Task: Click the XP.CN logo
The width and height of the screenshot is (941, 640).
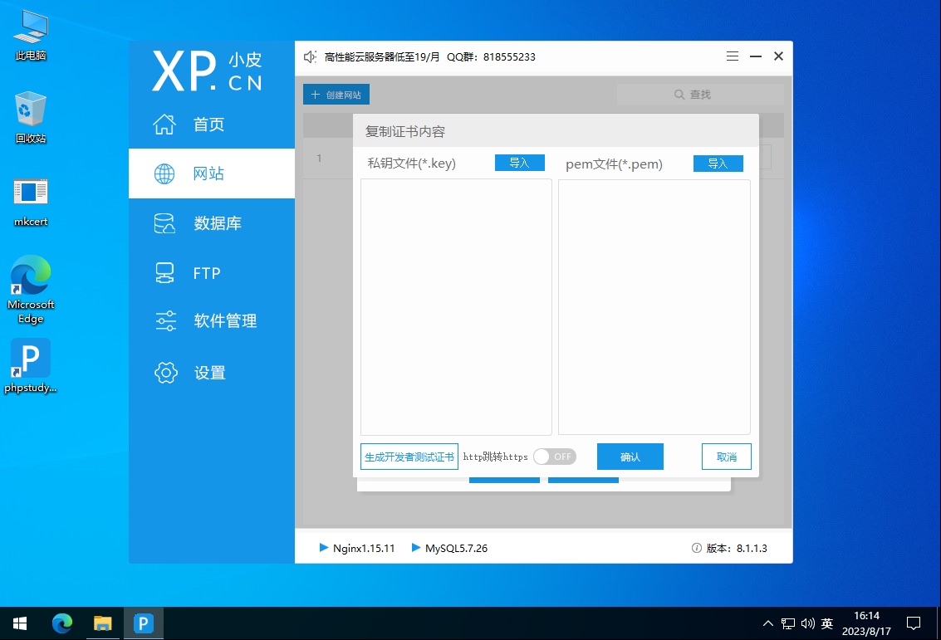Action: point(207,71)
